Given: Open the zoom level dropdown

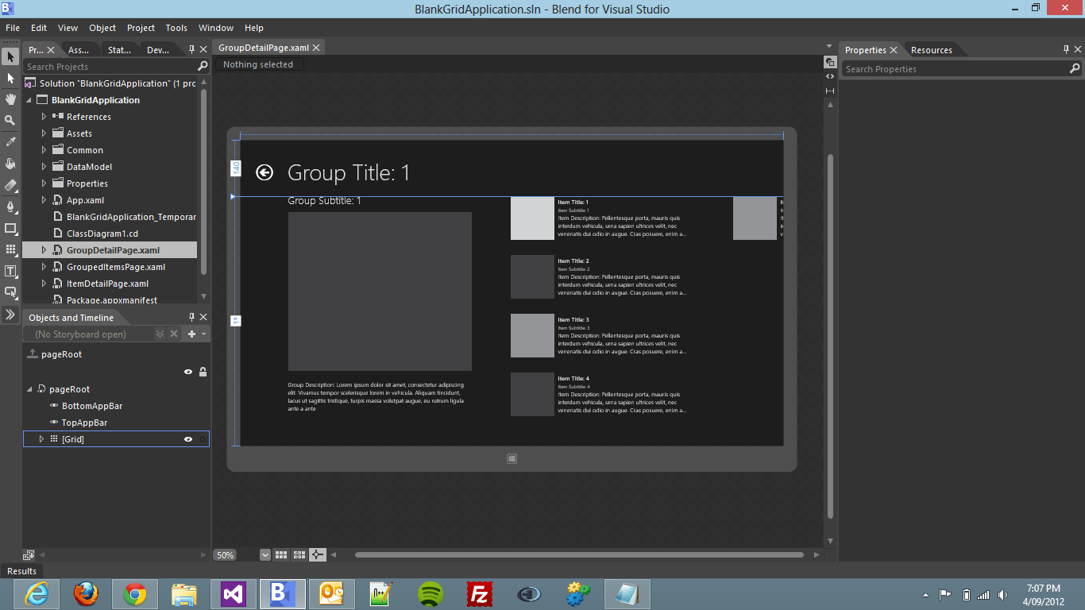Looking at the screenshot, I should click(264, 554).
